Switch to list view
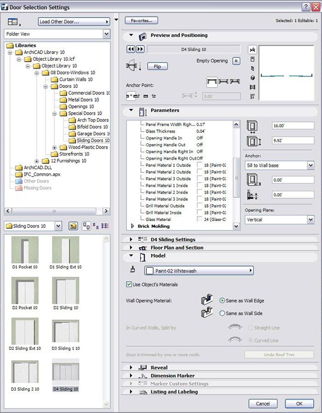 click(x=105, y=226)
